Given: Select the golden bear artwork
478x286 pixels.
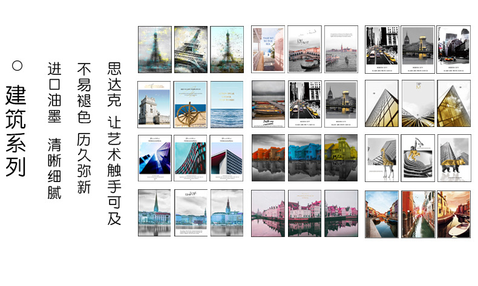Looking at the screenshot, I should [x=454, y=158].
